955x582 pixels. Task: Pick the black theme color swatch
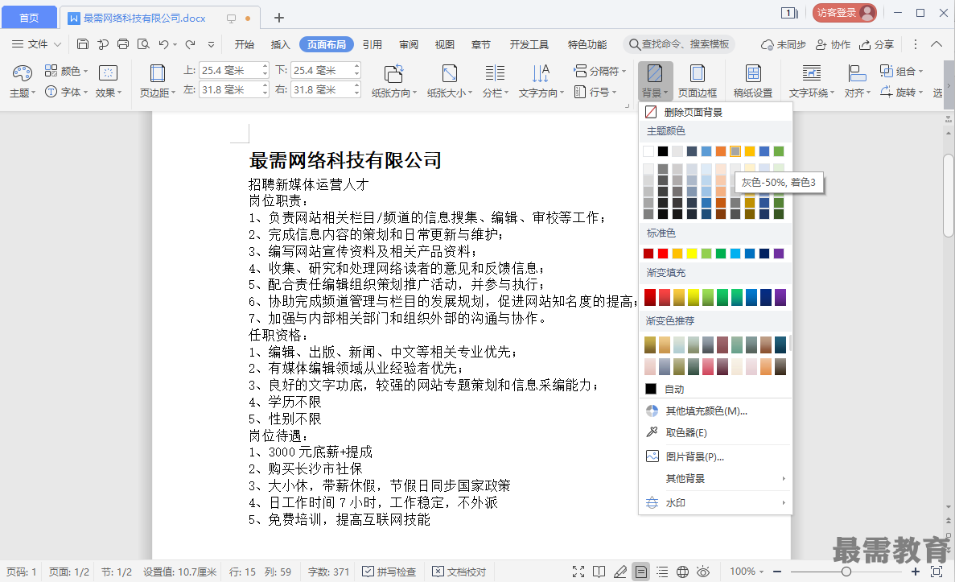point(663,151)
